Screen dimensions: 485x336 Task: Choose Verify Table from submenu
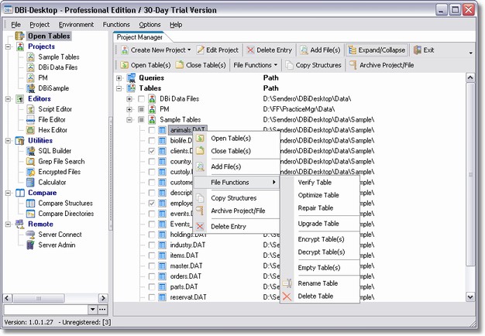click(315, 183)
